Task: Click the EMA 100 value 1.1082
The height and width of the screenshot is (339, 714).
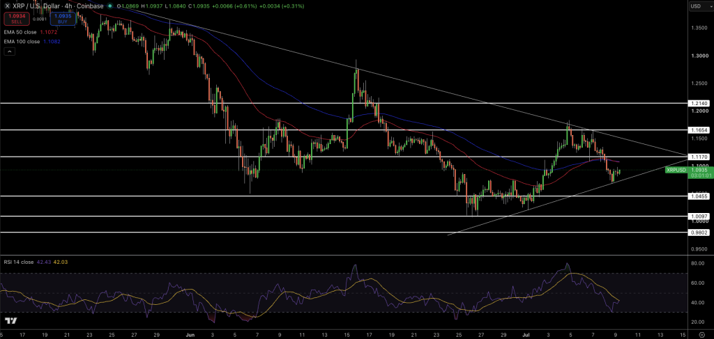Action: tap(52, 42)
